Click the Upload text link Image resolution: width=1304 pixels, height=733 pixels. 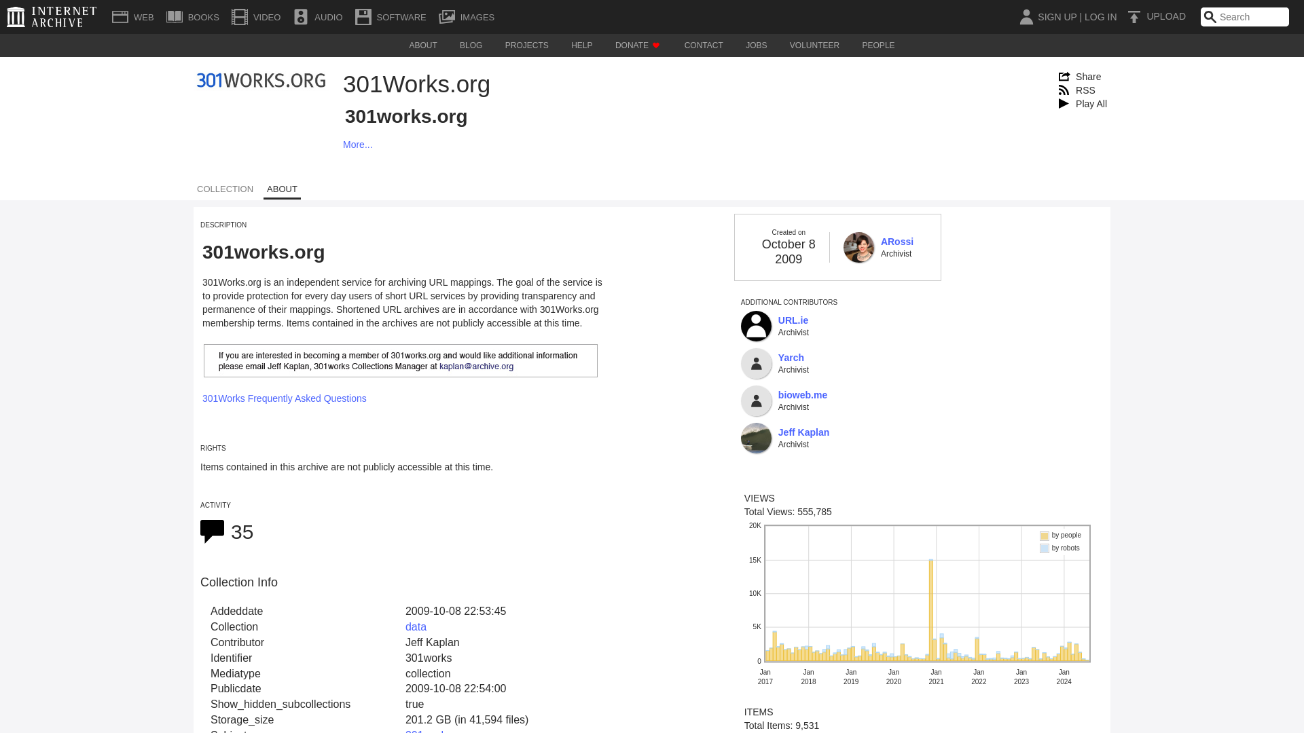click(1166, 16)
